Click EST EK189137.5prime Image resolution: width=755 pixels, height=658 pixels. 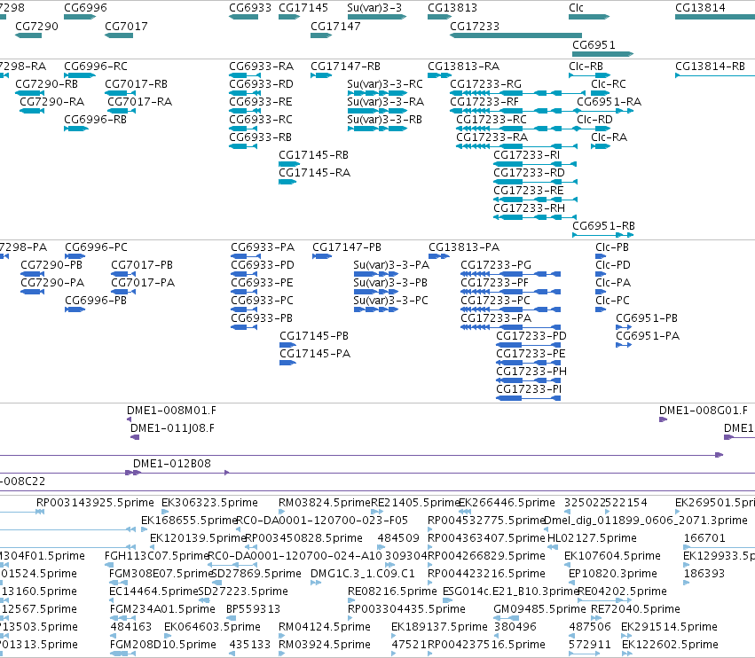click(x=440, y=627)
